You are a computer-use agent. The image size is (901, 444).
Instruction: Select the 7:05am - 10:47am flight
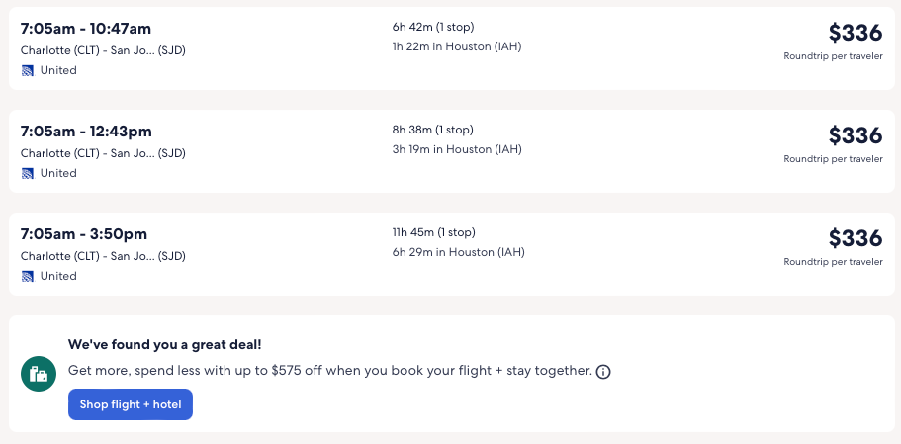pos(86,29)
